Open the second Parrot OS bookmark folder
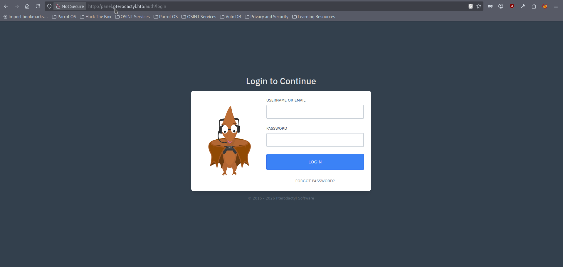Viewport: 563px width, 267px height. click(x=166, y=17)
